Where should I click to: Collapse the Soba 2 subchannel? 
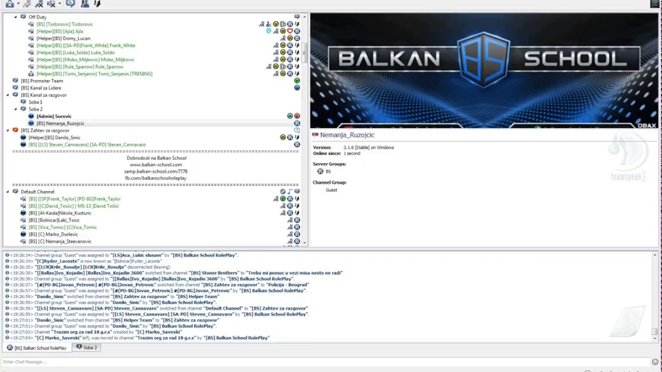coord(16,109)
